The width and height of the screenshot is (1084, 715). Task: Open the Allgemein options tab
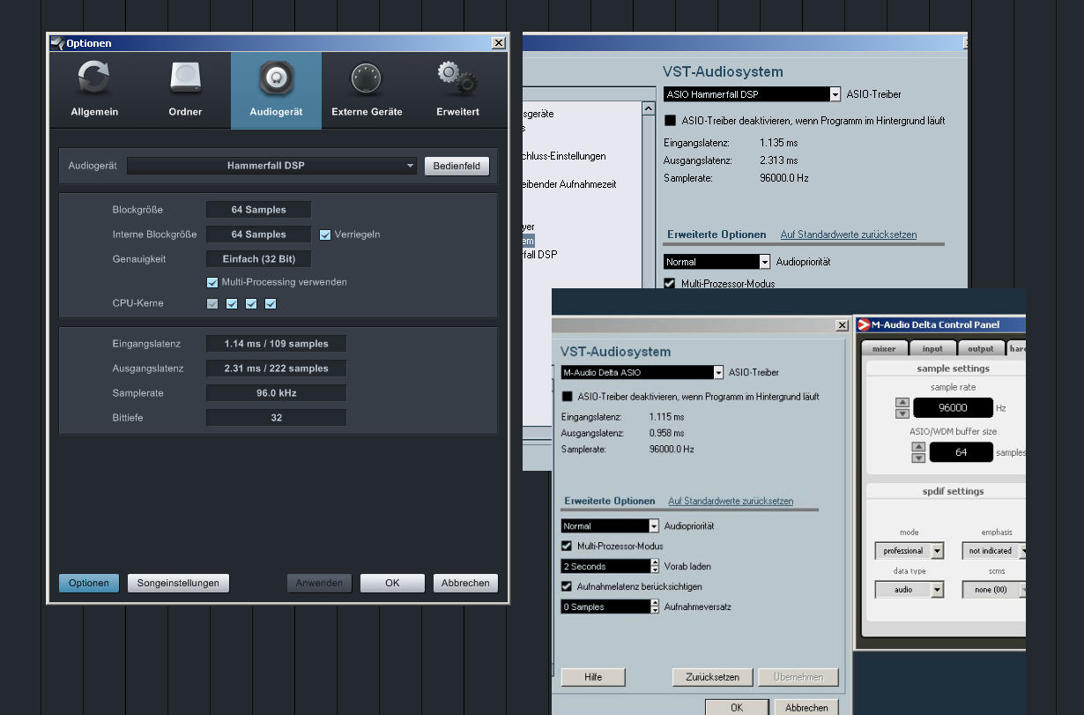pos(94,91)
